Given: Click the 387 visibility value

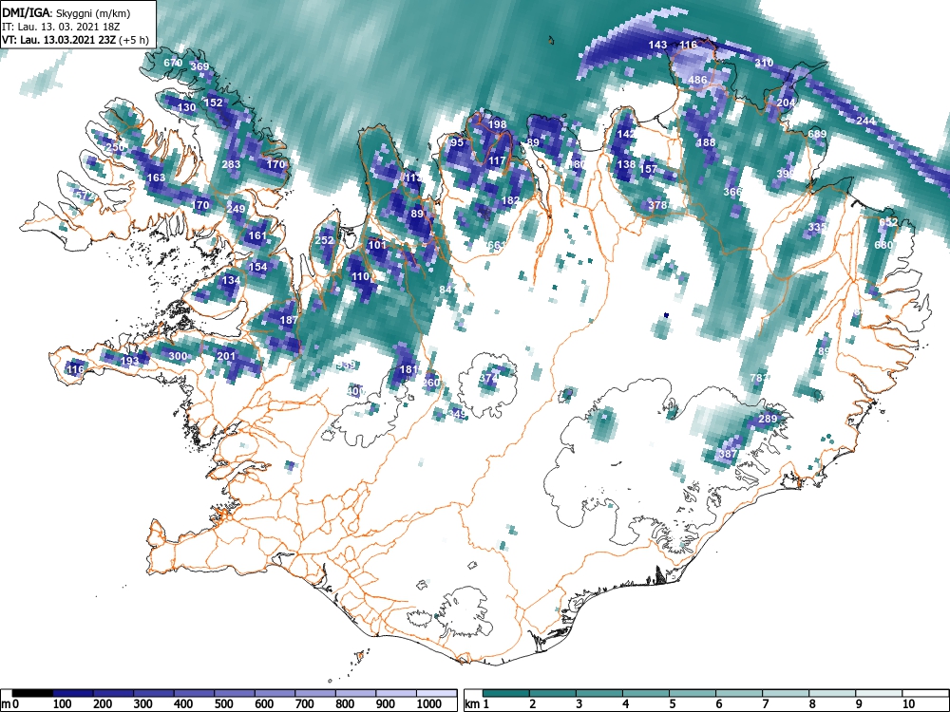Looking at the screenshot, I should (x=728, y=454).
